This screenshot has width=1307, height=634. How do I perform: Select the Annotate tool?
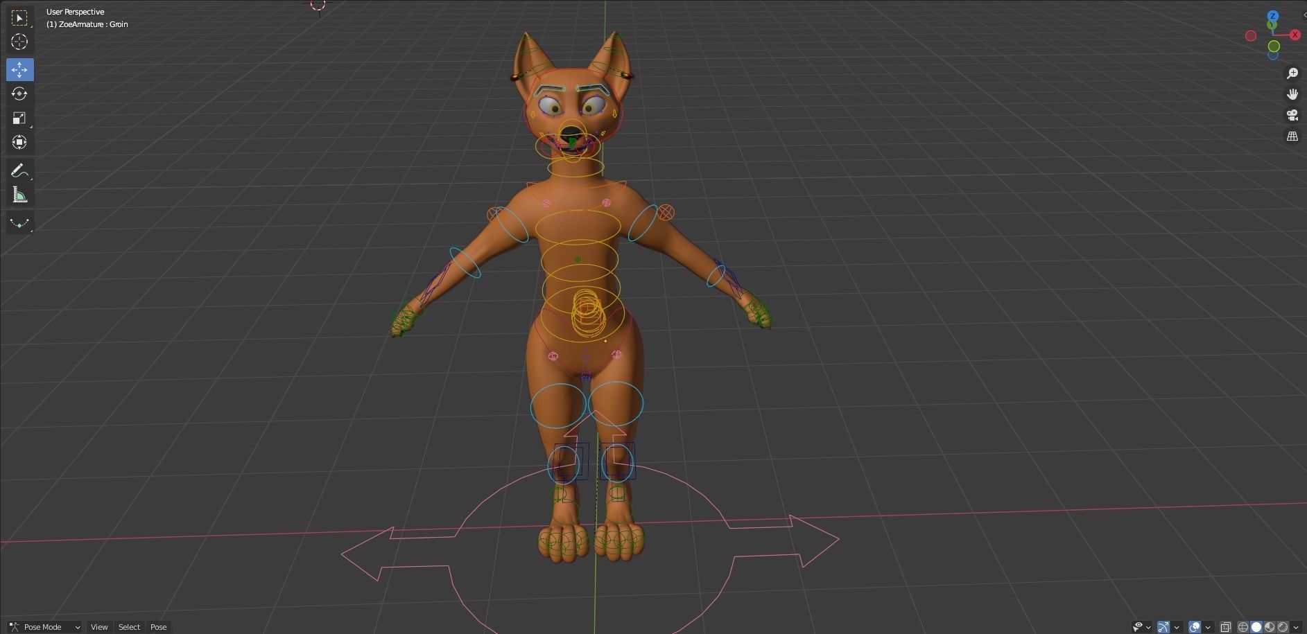click(19, 170)
